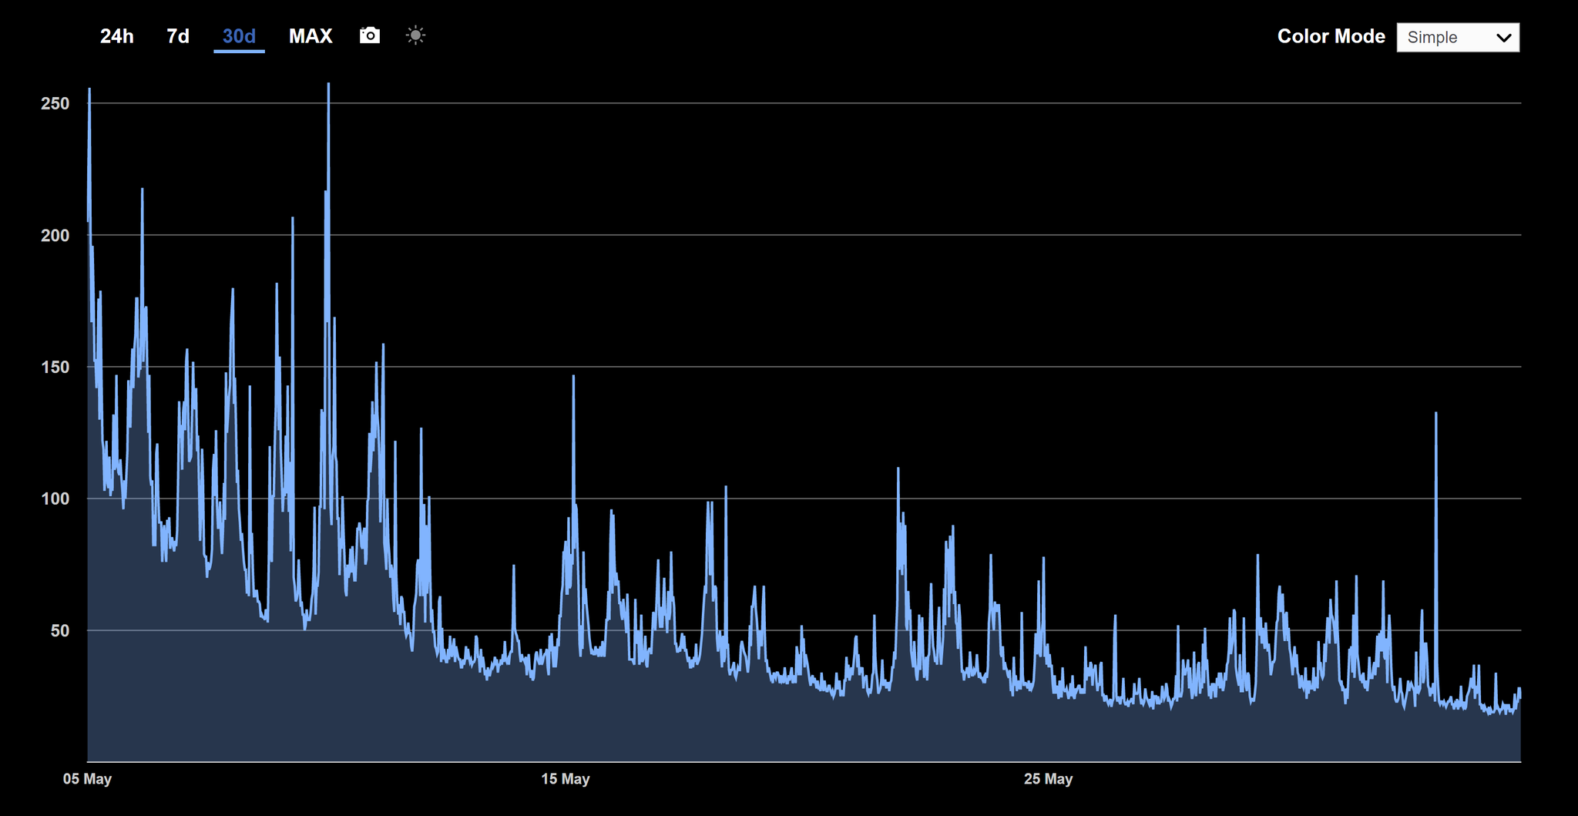Click the 05 May axis label
The width and height of the screenshot is (1578, 816).
click(x=87, y=779)
